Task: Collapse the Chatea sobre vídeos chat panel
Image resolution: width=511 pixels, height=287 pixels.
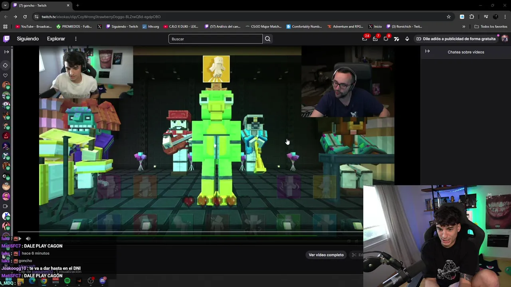Action: [x=427, y=51]
